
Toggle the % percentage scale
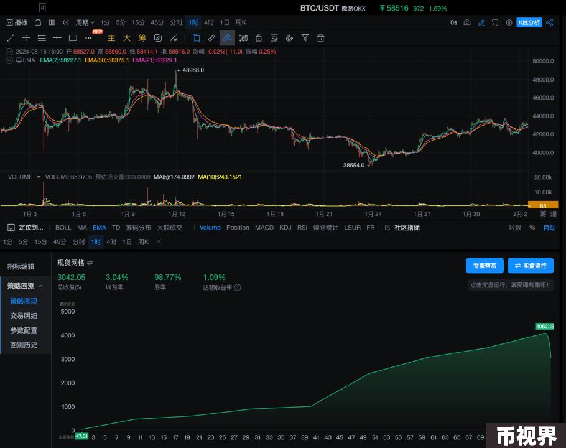pyautogui.click(x=532, y=228)
